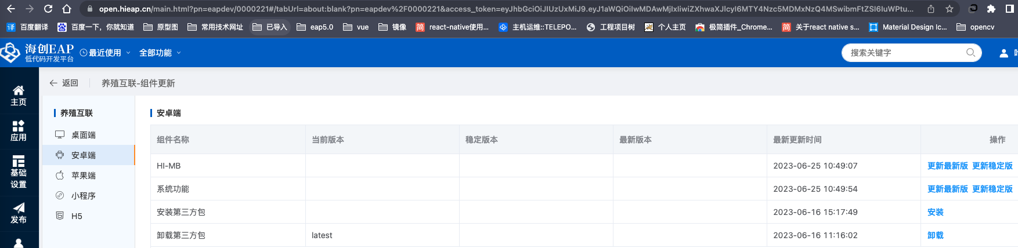Image resolution: width=1018 pixels, height=248 pixels.
Task: Click 返回 to go back
Action: click(64, 83)
